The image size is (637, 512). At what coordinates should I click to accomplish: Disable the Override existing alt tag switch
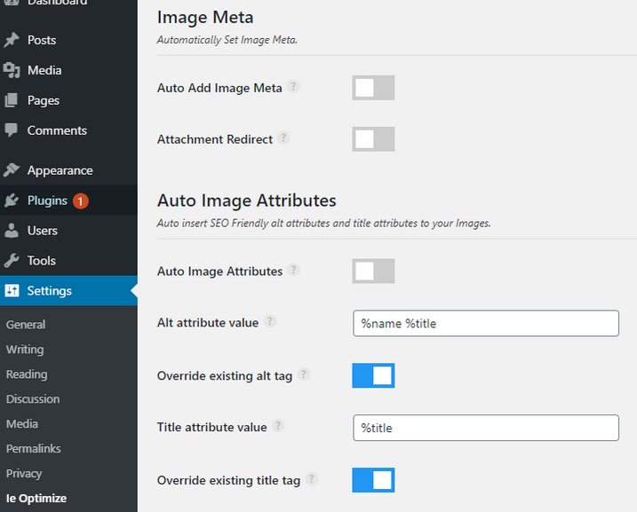(373, 375)
